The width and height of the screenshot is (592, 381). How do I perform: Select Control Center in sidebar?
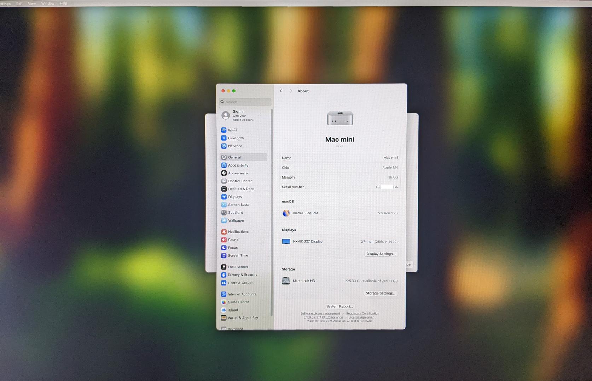(x=239, y=181)
